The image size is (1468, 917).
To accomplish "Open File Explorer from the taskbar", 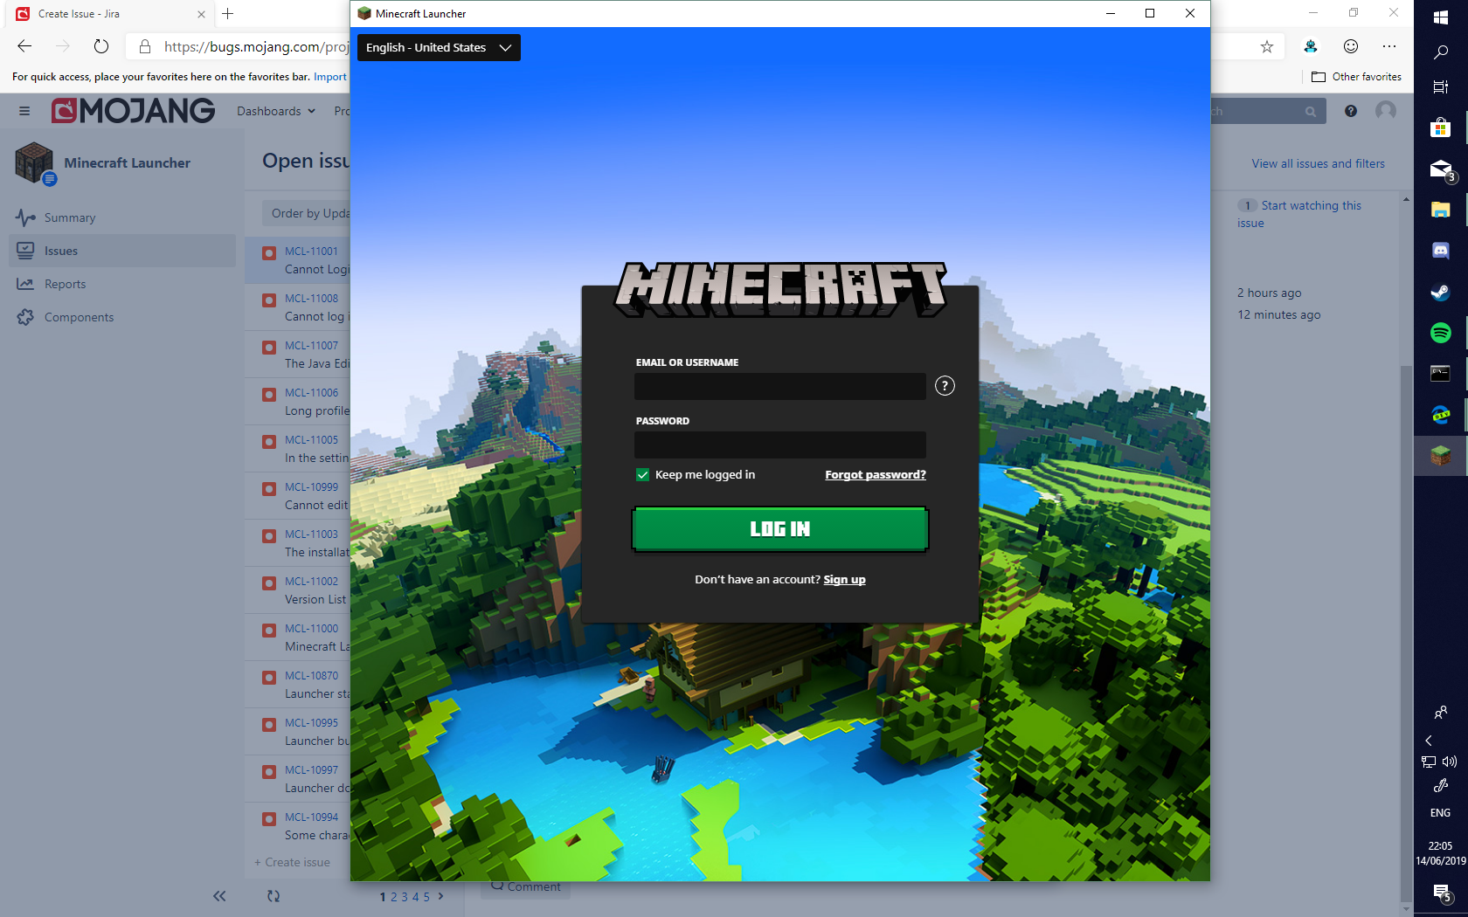I will coord(1441,210).
